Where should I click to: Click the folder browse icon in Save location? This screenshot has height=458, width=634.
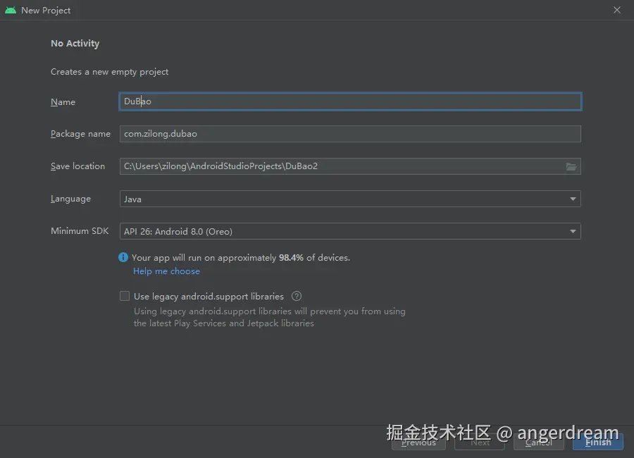coord(571,166)
